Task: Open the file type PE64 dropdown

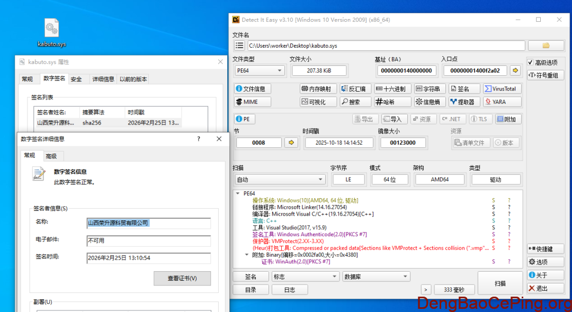Action: click(259, 70)
